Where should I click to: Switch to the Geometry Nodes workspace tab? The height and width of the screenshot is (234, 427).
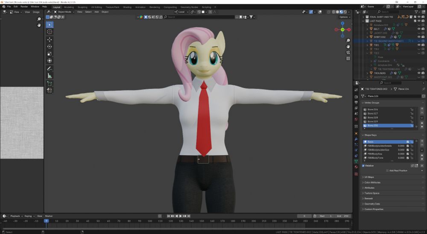pos(189,7)
